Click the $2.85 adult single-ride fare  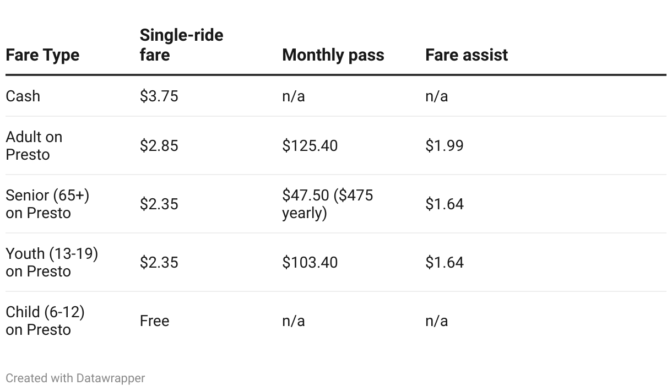(159, 146)
